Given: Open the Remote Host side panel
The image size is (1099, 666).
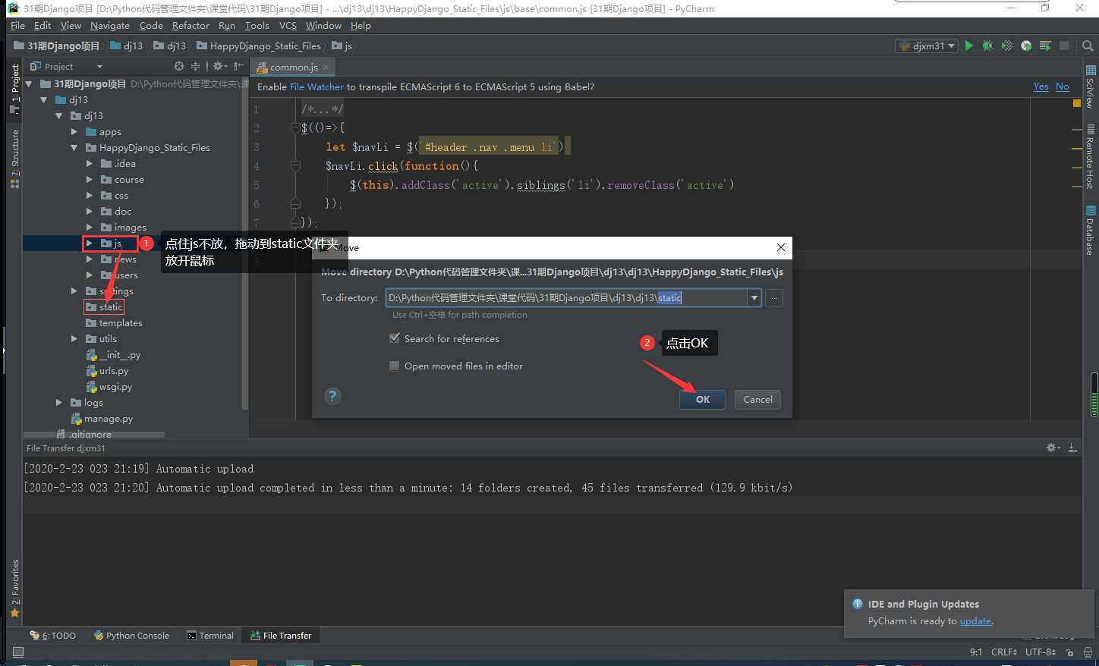Looking at the screenshot, I should tap(1091, 156).
